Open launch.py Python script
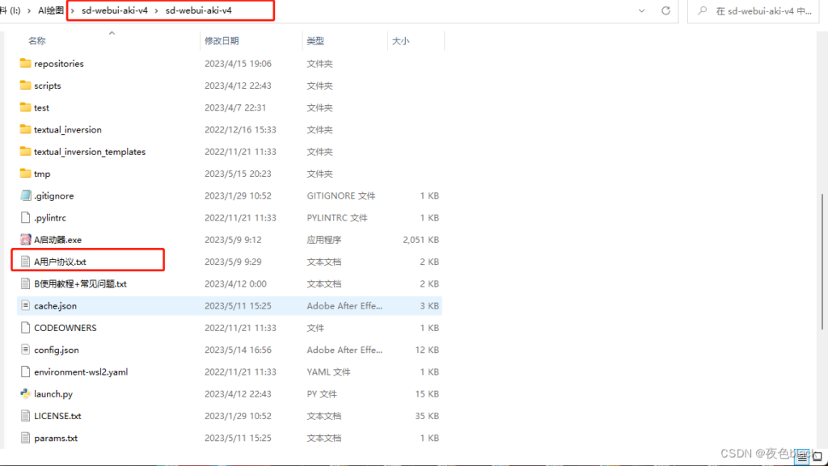 (x=55, y=393)
